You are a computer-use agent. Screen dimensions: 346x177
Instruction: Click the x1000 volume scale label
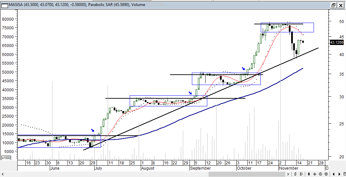pos(6,158)
